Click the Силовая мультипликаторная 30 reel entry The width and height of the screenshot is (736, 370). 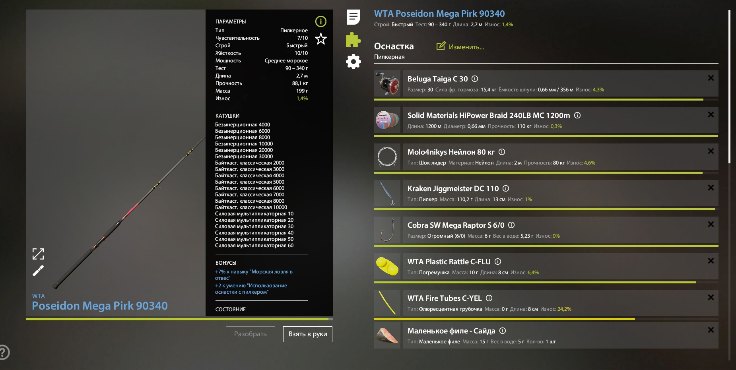pos(254,226)
